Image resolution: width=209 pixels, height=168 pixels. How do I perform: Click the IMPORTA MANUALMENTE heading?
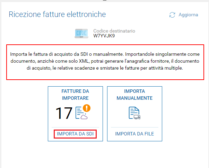tap(134, 95)
